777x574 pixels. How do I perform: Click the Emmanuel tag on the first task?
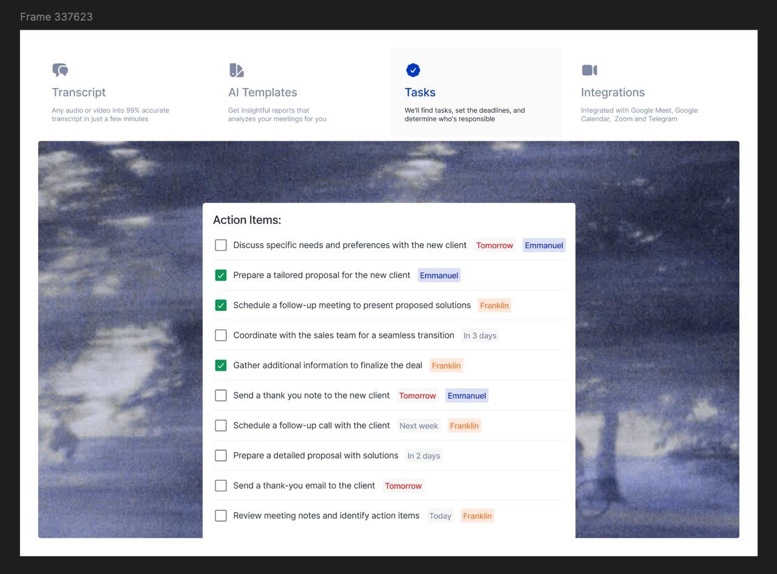coord(544,245)
